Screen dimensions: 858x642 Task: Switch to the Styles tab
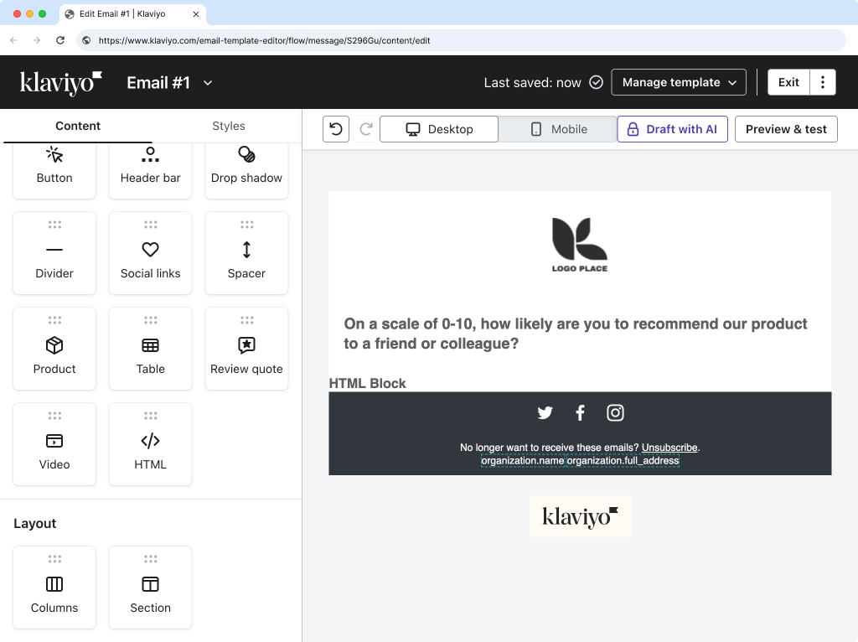[228, 126]
